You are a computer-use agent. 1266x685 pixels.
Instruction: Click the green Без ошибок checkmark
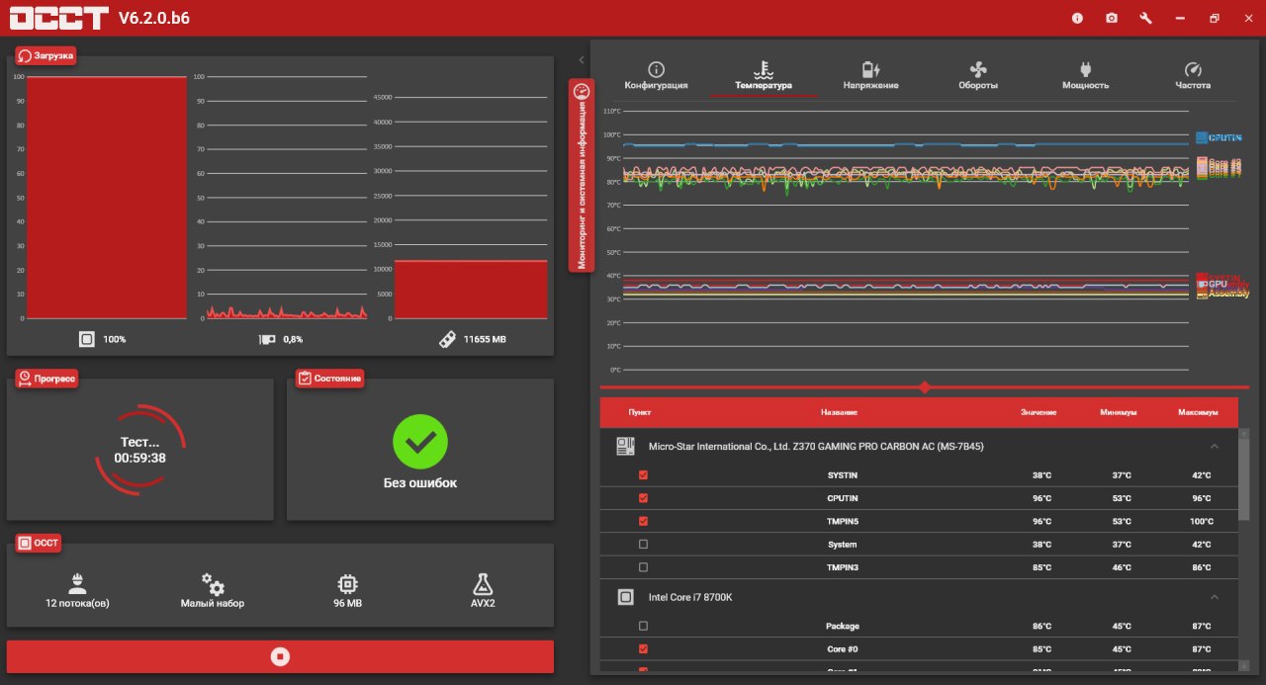coord(420,442)
